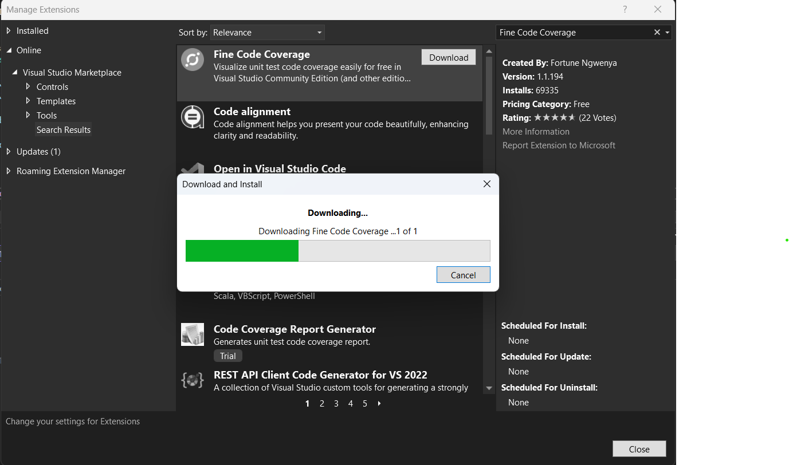Go to results page 4
789x465 pixels.
[x=351, y=404]
